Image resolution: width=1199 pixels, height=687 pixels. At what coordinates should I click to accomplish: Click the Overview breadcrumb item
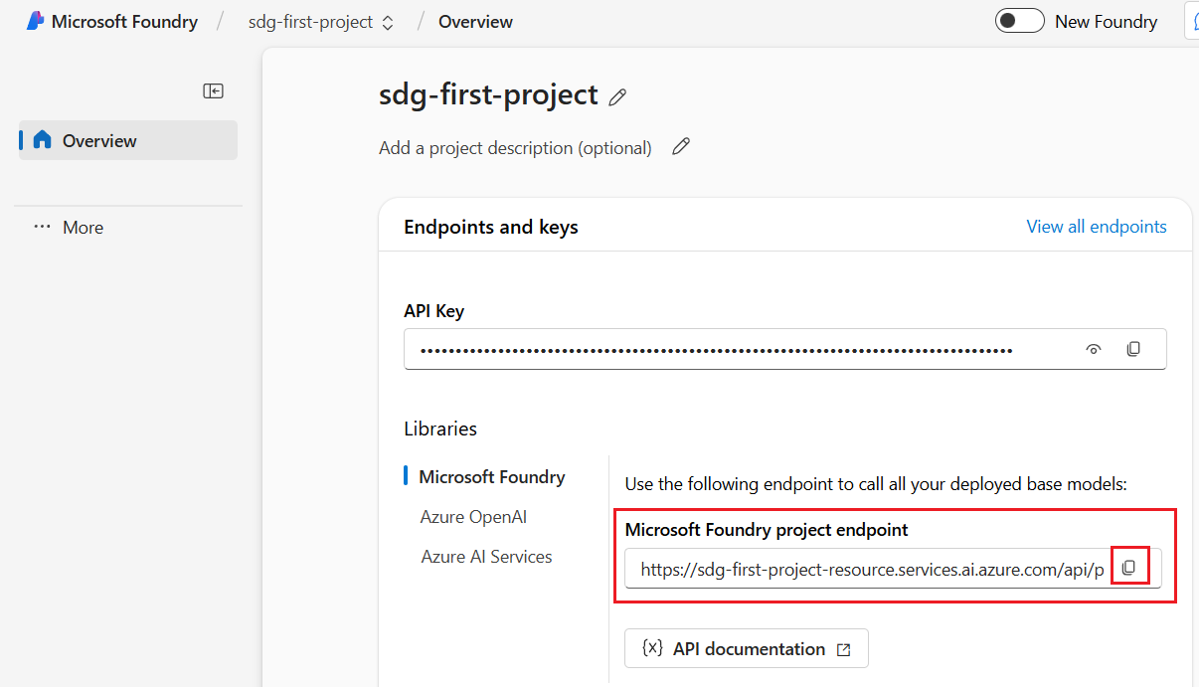tap(475, 21)
